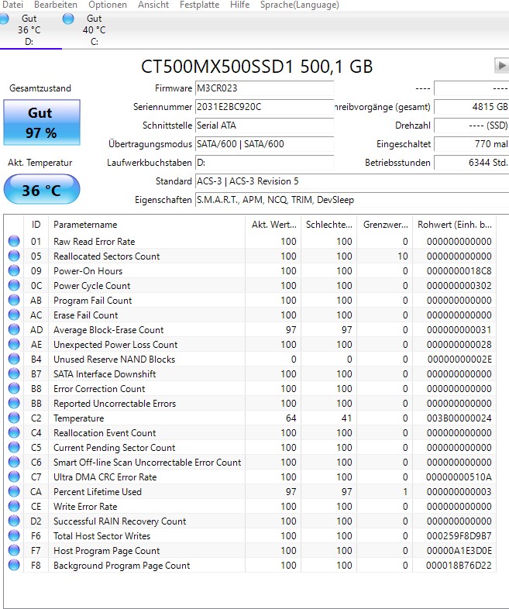This screenshot has width=509, height=609.
Task: Click the Schnittstelle field Serial ATA
Action: coord(264,126)
